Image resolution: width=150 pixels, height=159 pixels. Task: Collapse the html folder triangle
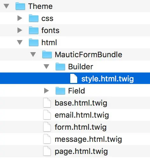click(x=20, y=42)
